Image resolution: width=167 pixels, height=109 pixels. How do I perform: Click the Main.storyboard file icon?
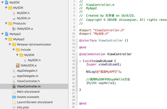(14, 92)
